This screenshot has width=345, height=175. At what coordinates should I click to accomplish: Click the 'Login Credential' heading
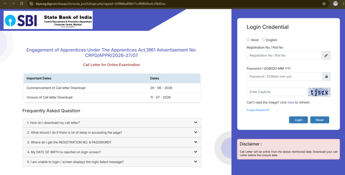268,27
